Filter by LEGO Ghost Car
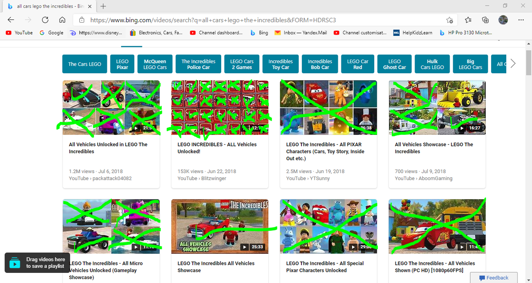532x283 pixels. 395,64
